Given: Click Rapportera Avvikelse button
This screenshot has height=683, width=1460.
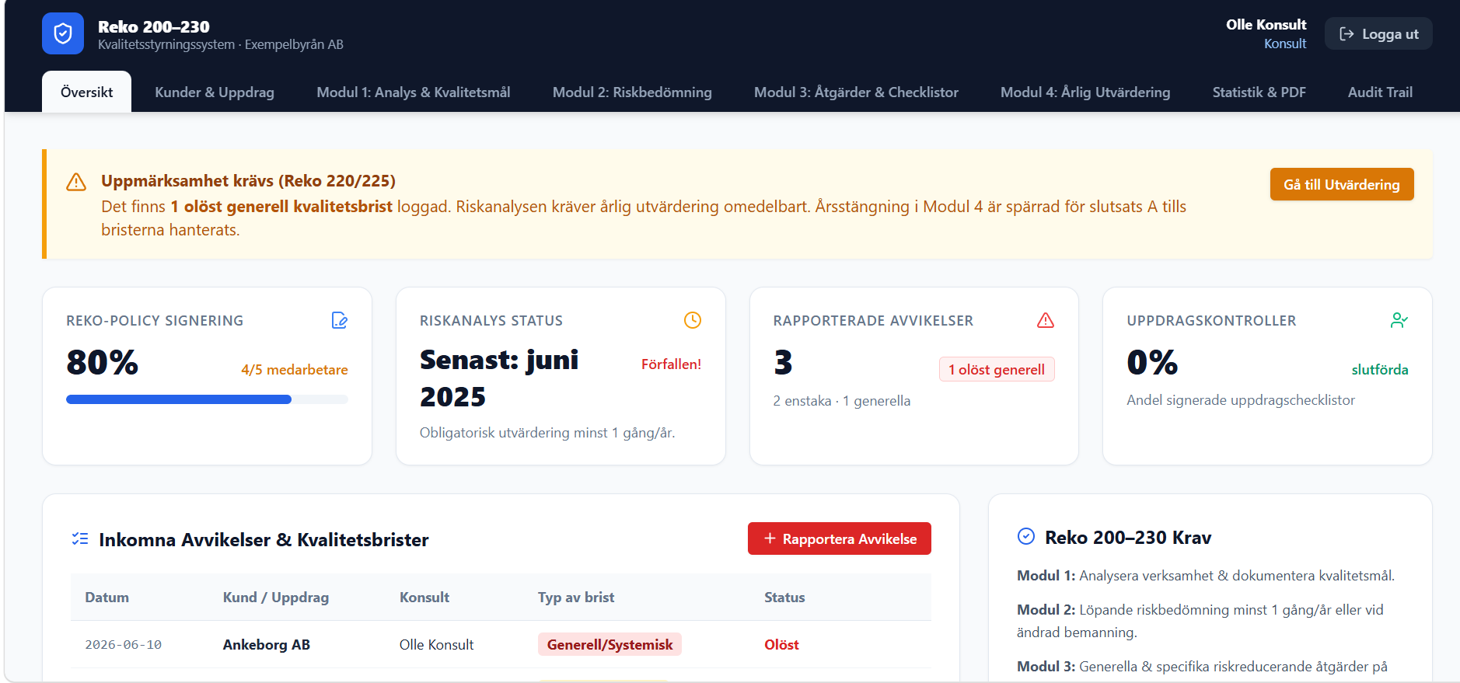Looking at the screenshot, I should click(x=840, y=538).
